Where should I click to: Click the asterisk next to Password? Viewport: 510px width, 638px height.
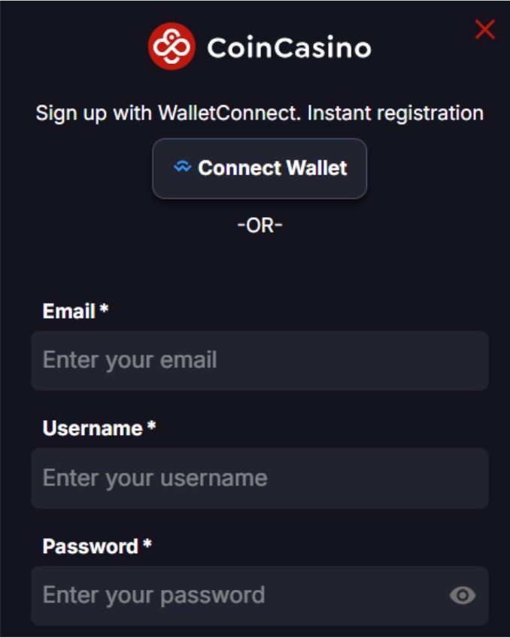[147, 543]
